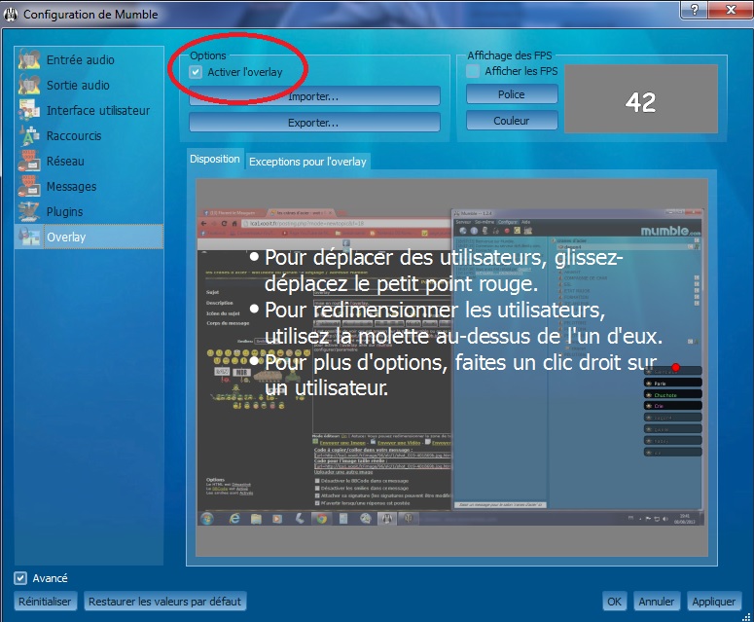The image size is (754, 622).
Task: Open the Couleur color button
Action: 512,121
